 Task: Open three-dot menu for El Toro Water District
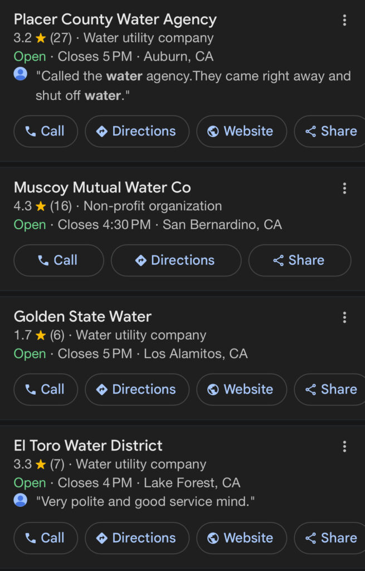(344, 447)
